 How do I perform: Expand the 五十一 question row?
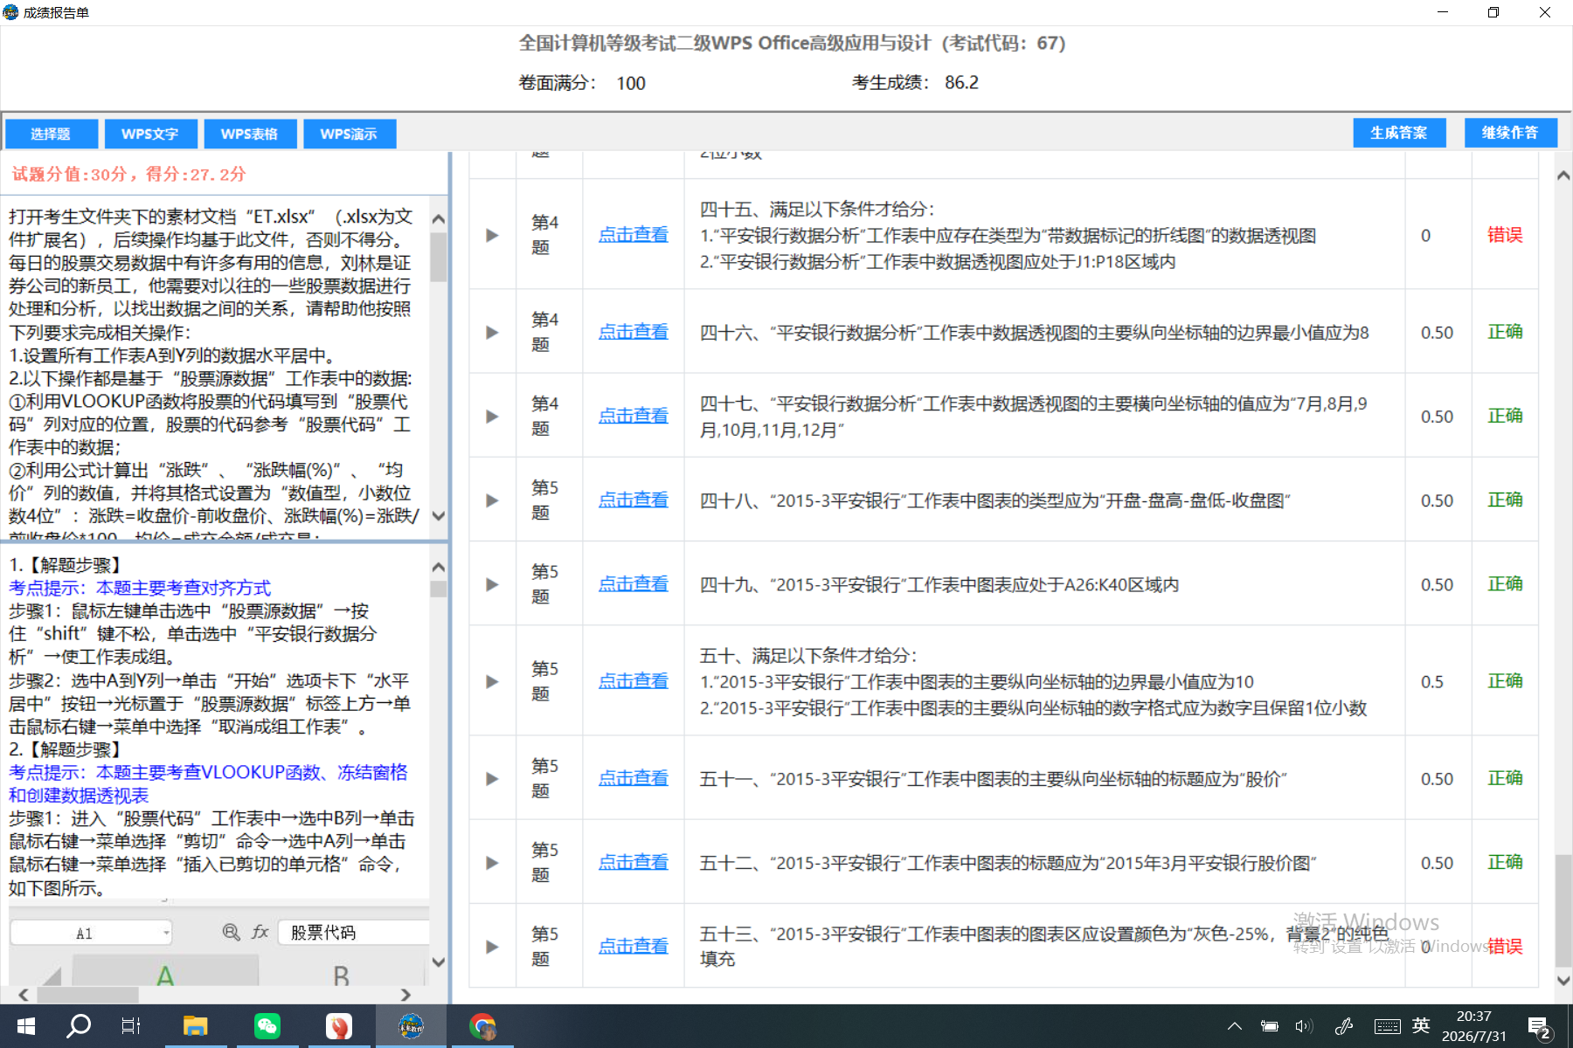[x=492, y=779]
